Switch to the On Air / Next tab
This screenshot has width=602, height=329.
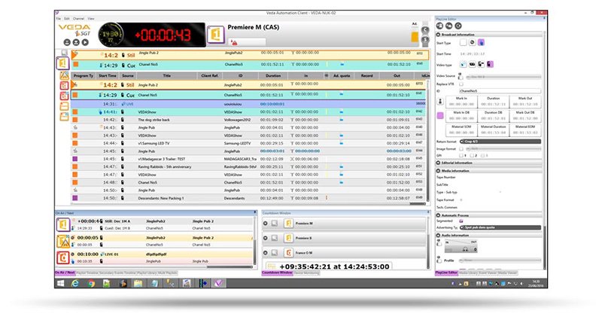pyautogui.click(x=65, y=273)
